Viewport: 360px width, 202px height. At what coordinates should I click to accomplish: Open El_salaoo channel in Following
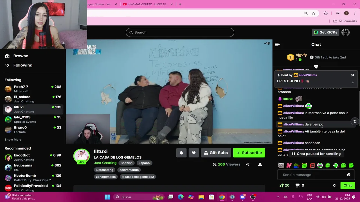(33, 99)
